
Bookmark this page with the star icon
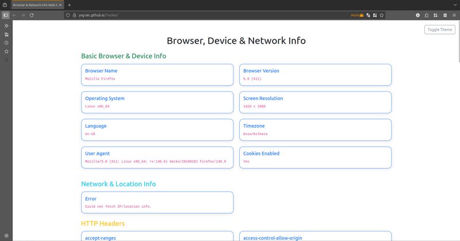tap(382, 16)
